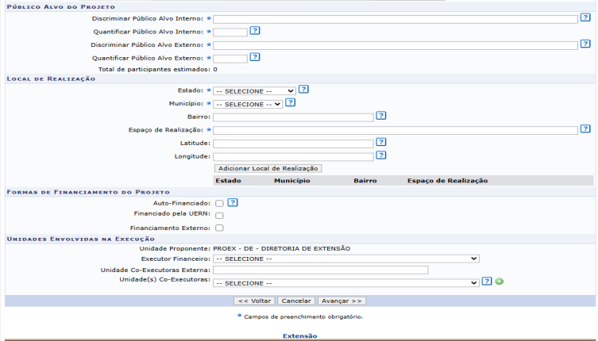Screen dimensions: 598x341
Task: Expand Unidade(s) Co-Executoras dropdown
Action: [x=346, y=283]
